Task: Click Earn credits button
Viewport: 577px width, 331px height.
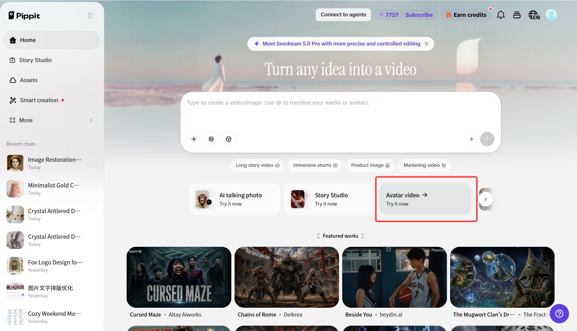Action: (x=466, y=15)
